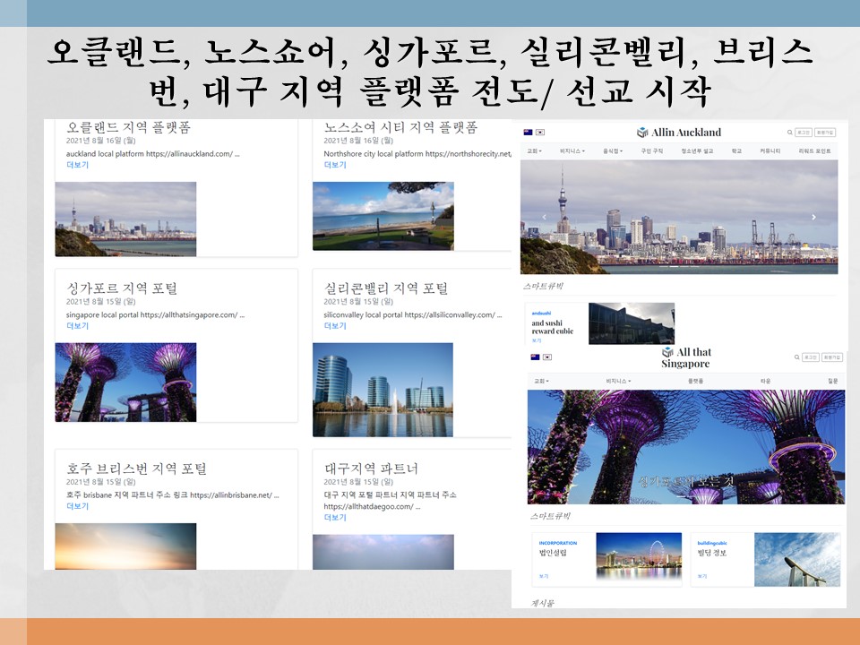Image resolution: width=860 pixels, height=645 pixels.
Task: Click the Korean flag icon on Singapore site
Action: coord(547,357)
